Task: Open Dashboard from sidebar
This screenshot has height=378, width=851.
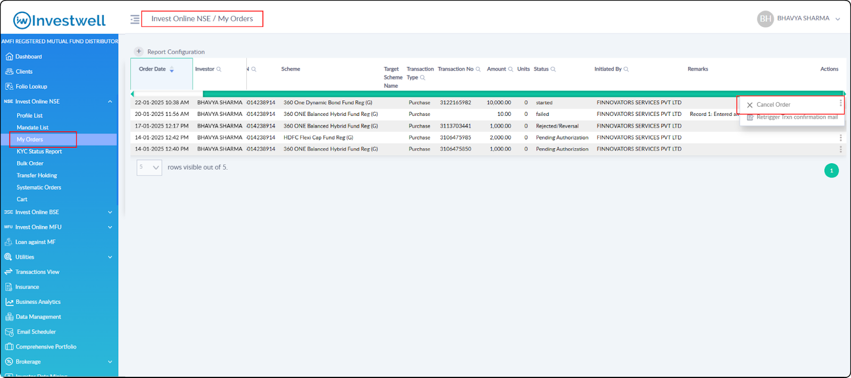Action: (x=29, y=56)
